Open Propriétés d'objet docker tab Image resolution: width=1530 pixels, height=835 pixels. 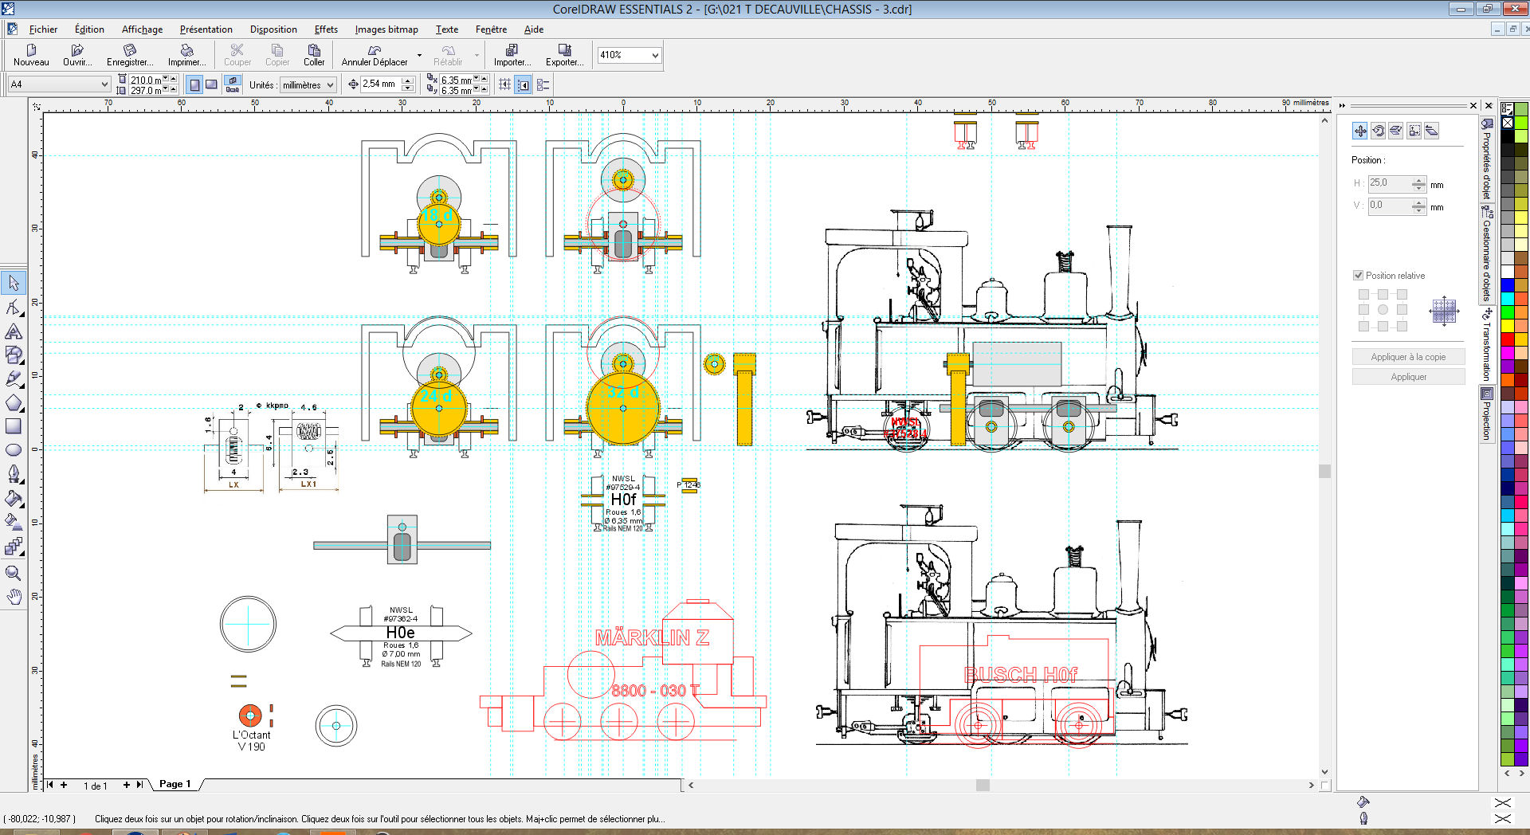coord(1487,159)
